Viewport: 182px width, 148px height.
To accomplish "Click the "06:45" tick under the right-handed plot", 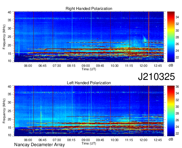I will point(43,66).
